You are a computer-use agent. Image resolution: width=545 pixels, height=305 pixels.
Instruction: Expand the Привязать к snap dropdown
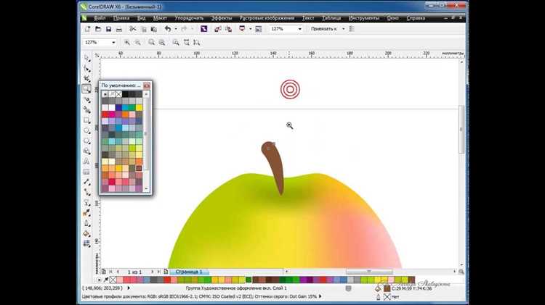pyautogui.click(x=344, y=29)
